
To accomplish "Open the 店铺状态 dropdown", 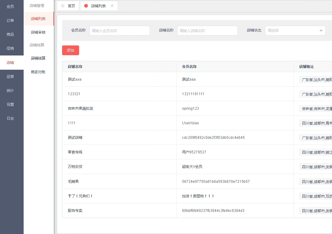I will tap(295, 31).
